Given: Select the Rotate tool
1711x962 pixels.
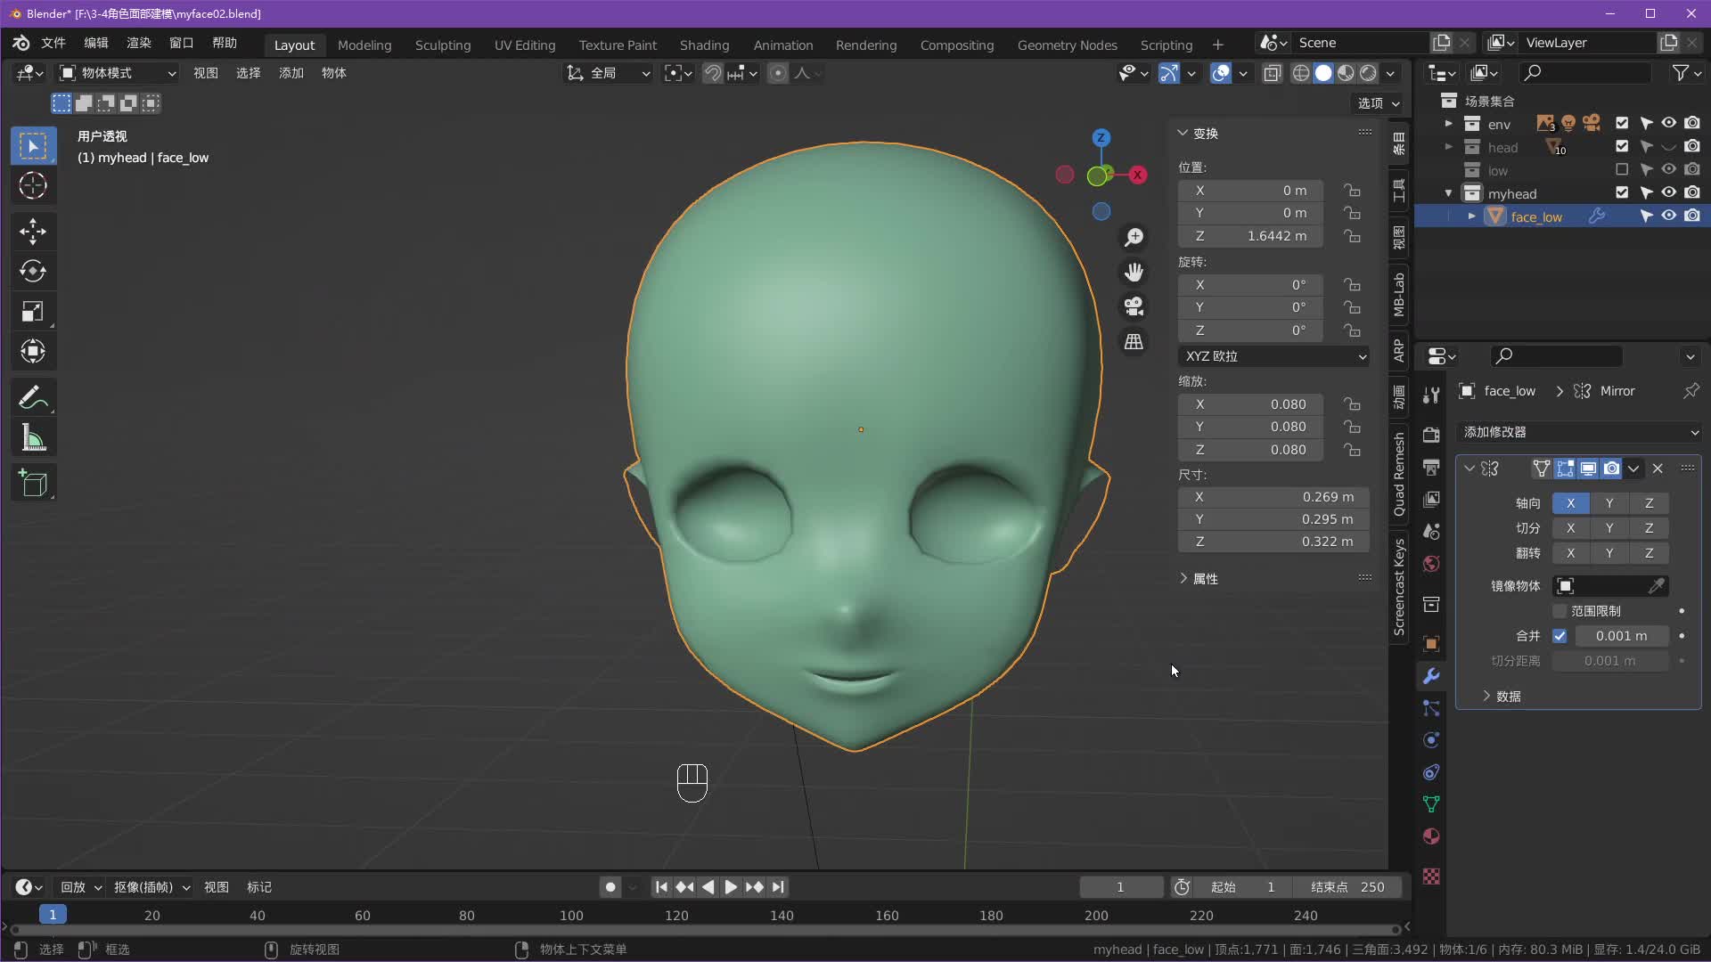Looking at the screenshot, I should click(33, 272).
